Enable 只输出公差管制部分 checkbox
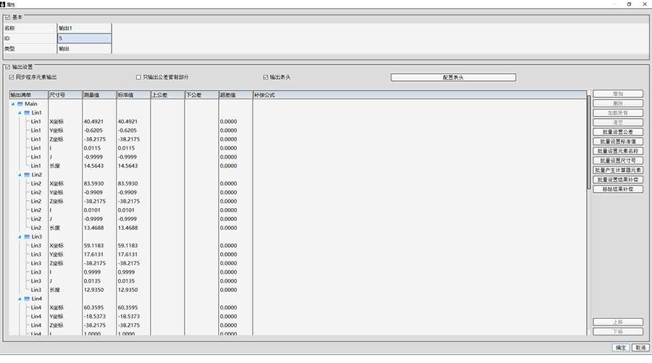The height and width of the screenshot is (363, 652). point(138,78)
